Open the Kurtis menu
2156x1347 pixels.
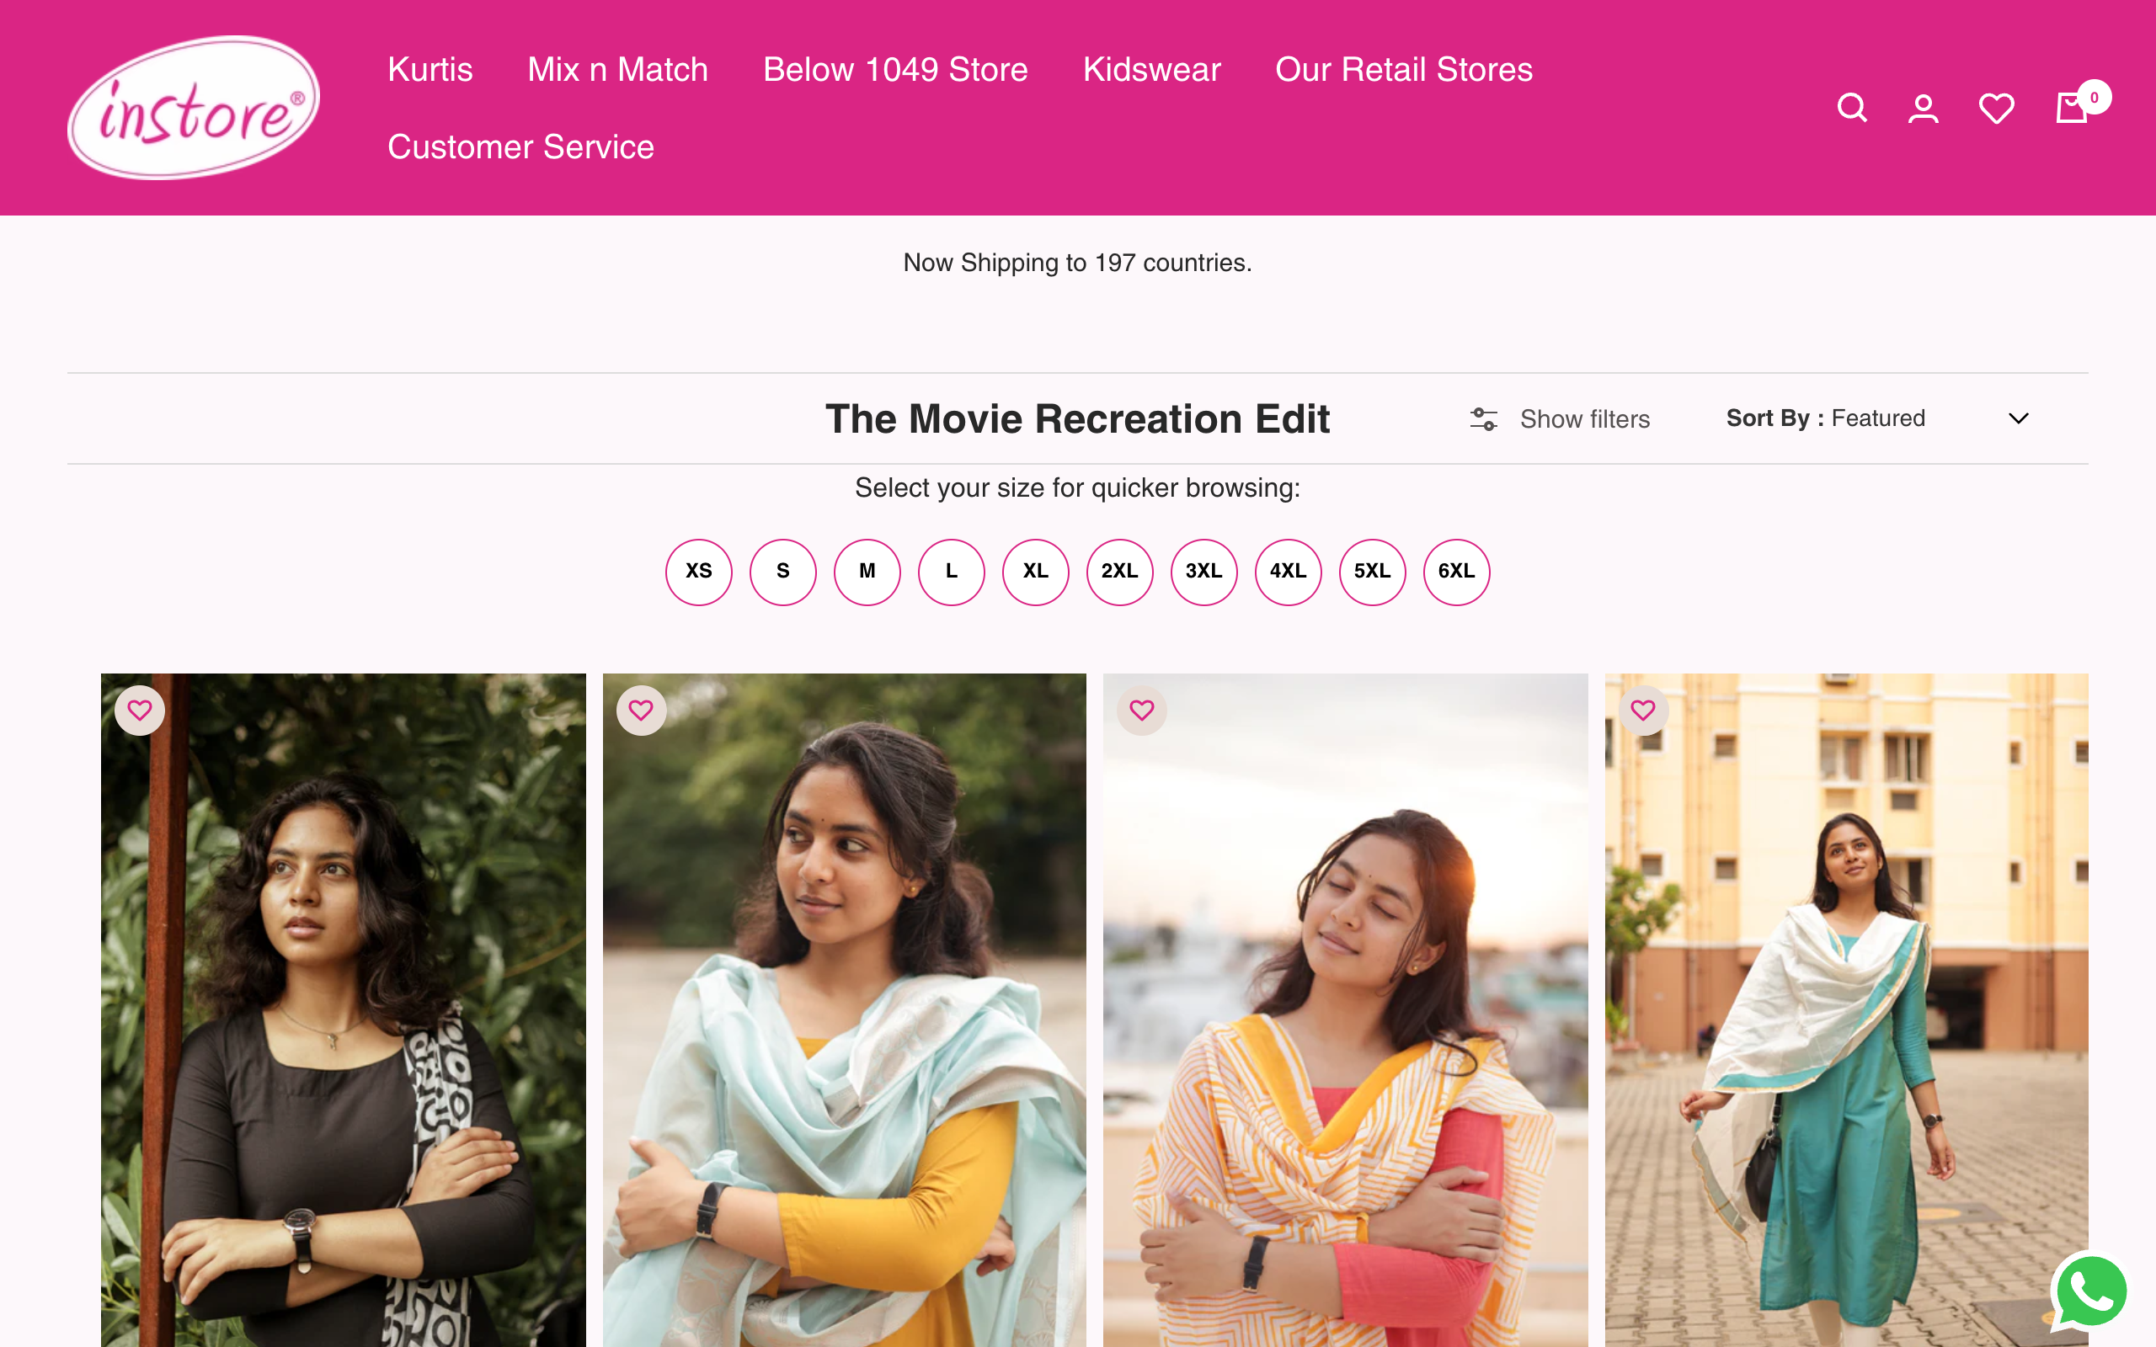(x=430, y=70)
